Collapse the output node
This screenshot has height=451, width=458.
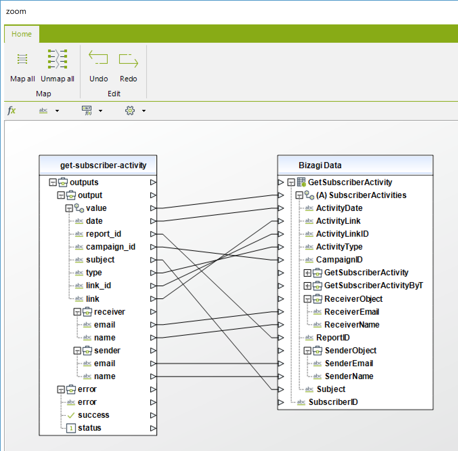click(x=61, y=195)
